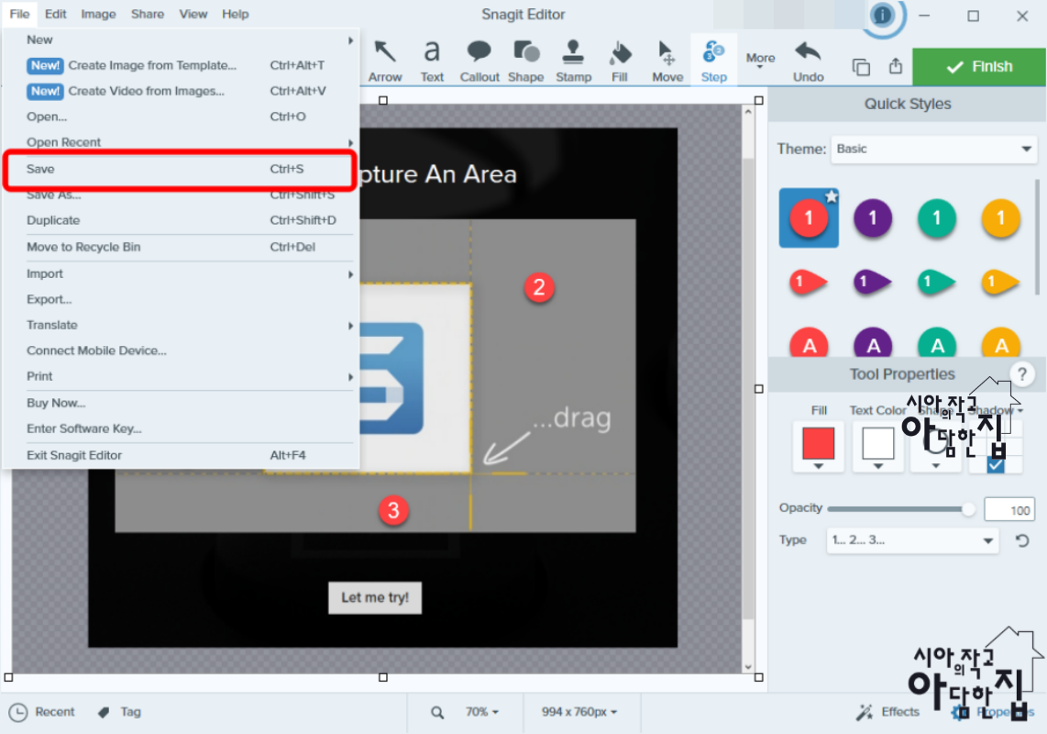
Task: Open the Text Color swatch
Action: pos(878,447)
